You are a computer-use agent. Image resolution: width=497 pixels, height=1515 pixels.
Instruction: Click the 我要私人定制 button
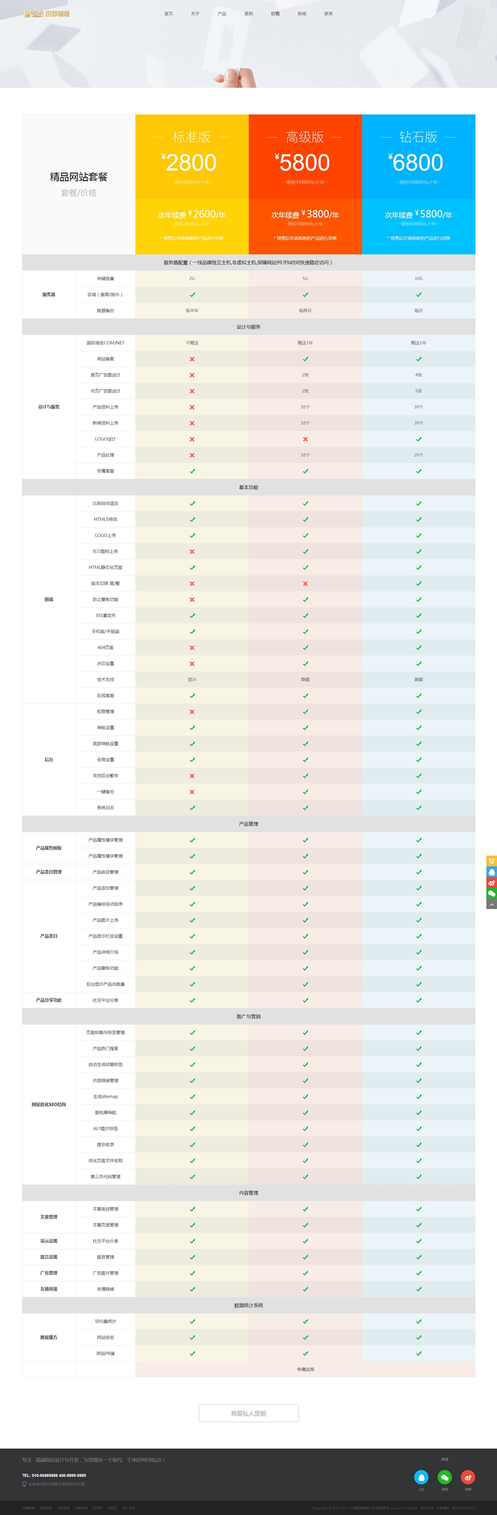[248, 1414]
